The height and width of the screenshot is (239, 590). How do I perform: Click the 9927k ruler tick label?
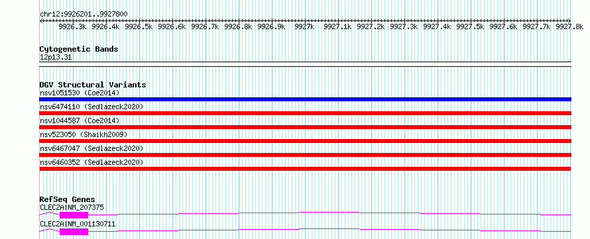click(304, 26)
